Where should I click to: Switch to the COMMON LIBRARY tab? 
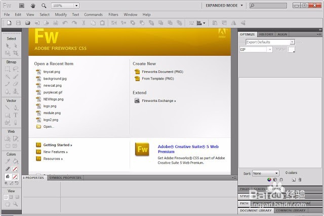(291, 210)
